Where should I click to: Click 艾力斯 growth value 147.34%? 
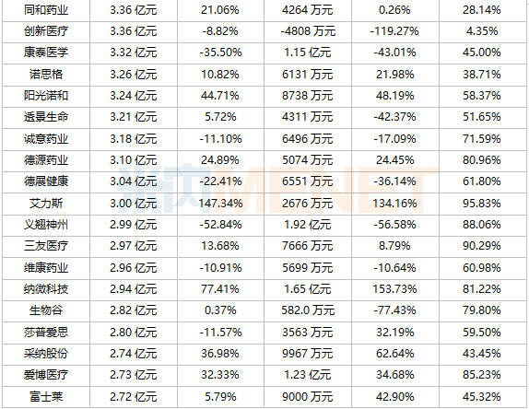pos(220,204)
